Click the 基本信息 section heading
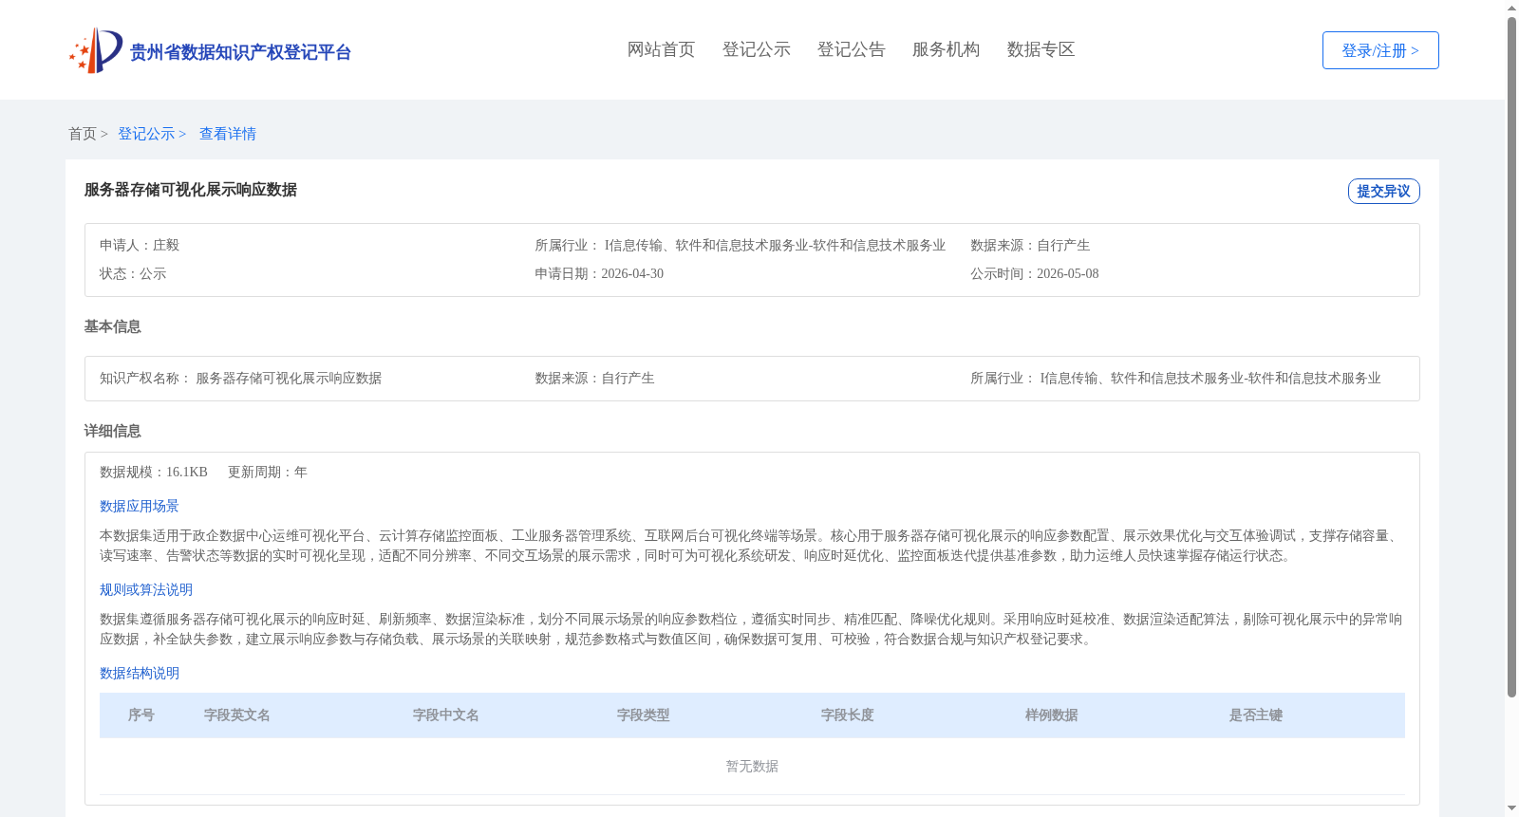Image resolution: width=1519 pixels, height=817 pixels. [x=112, y=326]
